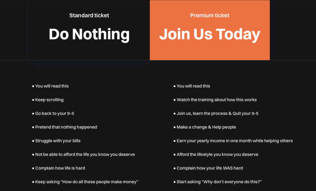Viewport: 316px width, 191px height.
Task: Select "Not be able to afford the life" line
Action: (83, 154)
